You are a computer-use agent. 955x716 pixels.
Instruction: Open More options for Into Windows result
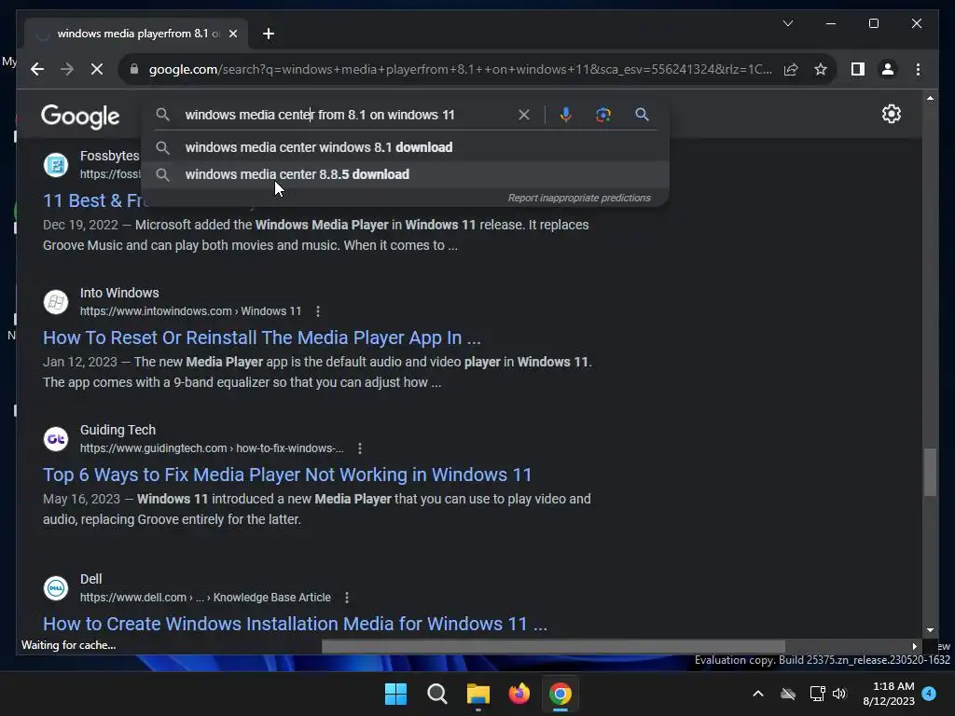click(318, 311)
